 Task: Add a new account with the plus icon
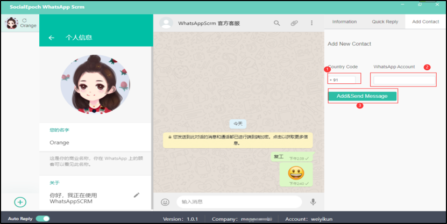pyautogui.click(x=20, y=202)
